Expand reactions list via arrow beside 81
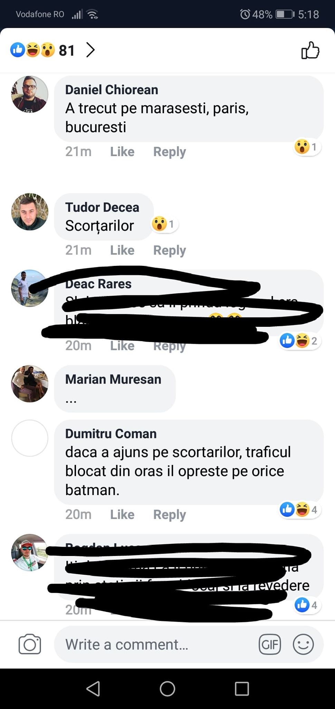 (90, 50)
